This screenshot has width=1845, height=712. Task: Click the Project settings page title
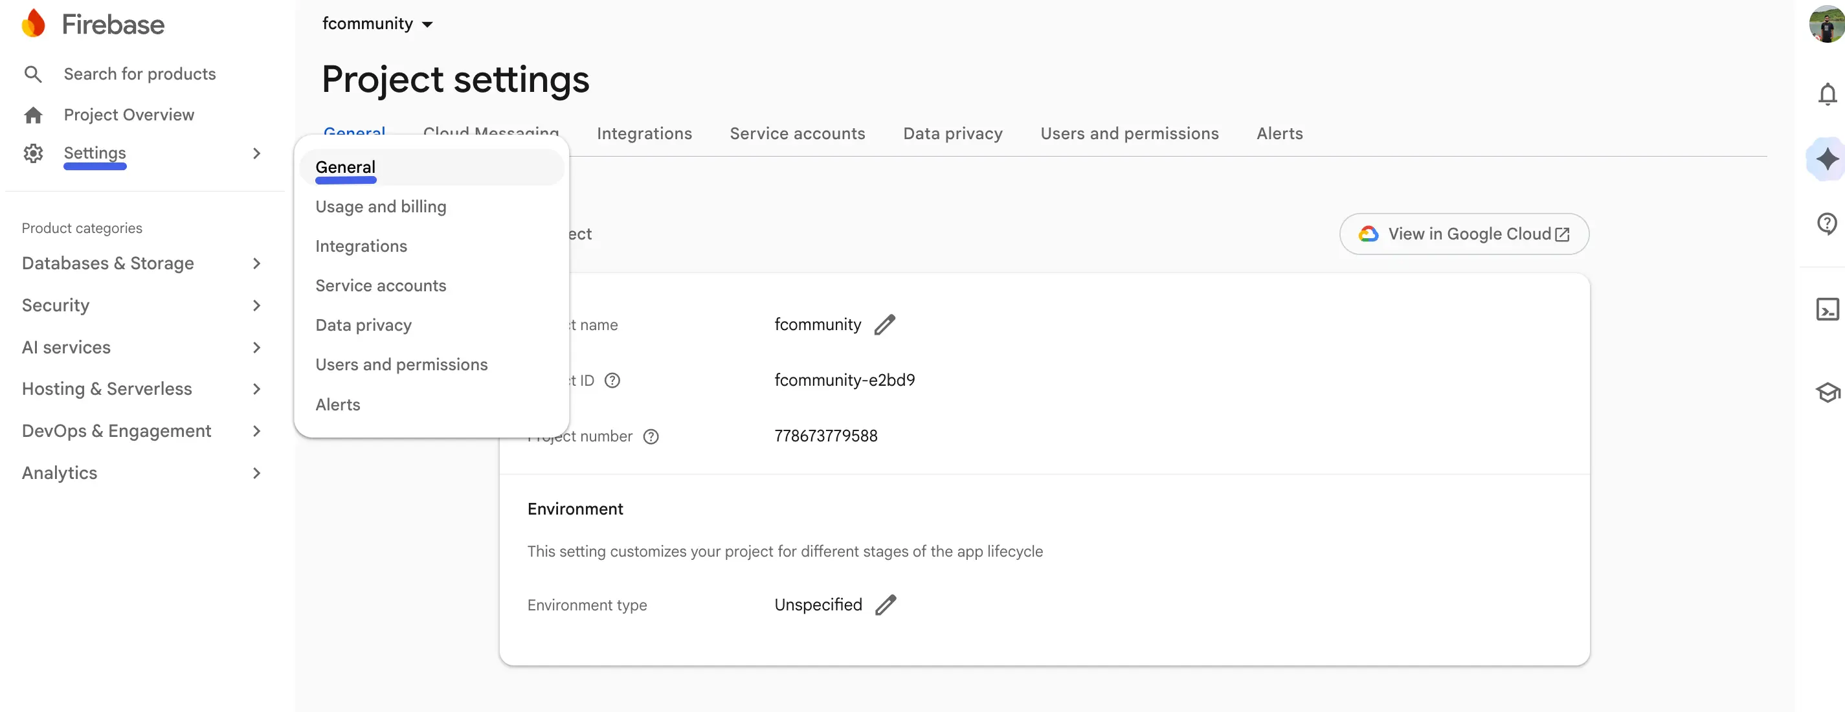coord(456,80)
